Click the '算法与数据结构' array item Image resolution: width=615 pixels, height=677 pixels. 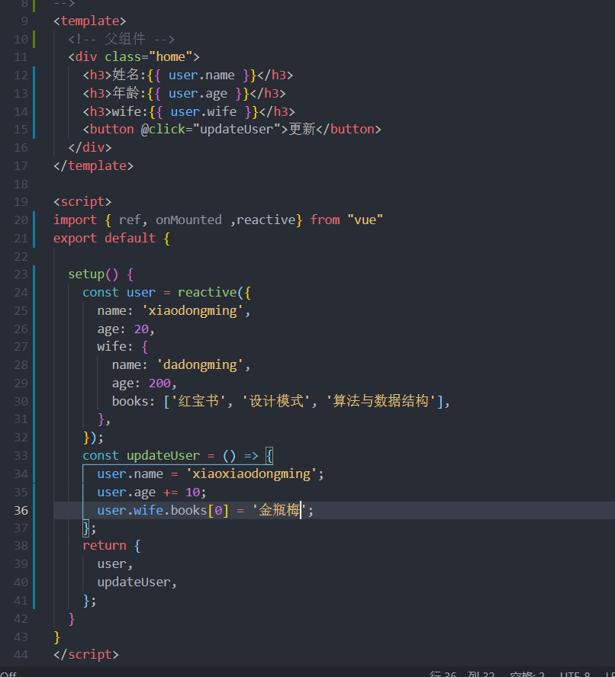381,402
